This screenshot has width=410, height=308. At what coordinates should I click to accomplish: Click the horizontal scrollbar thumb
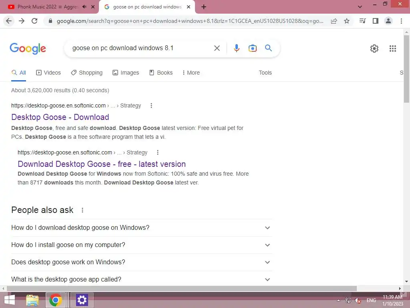pos(182,289)
